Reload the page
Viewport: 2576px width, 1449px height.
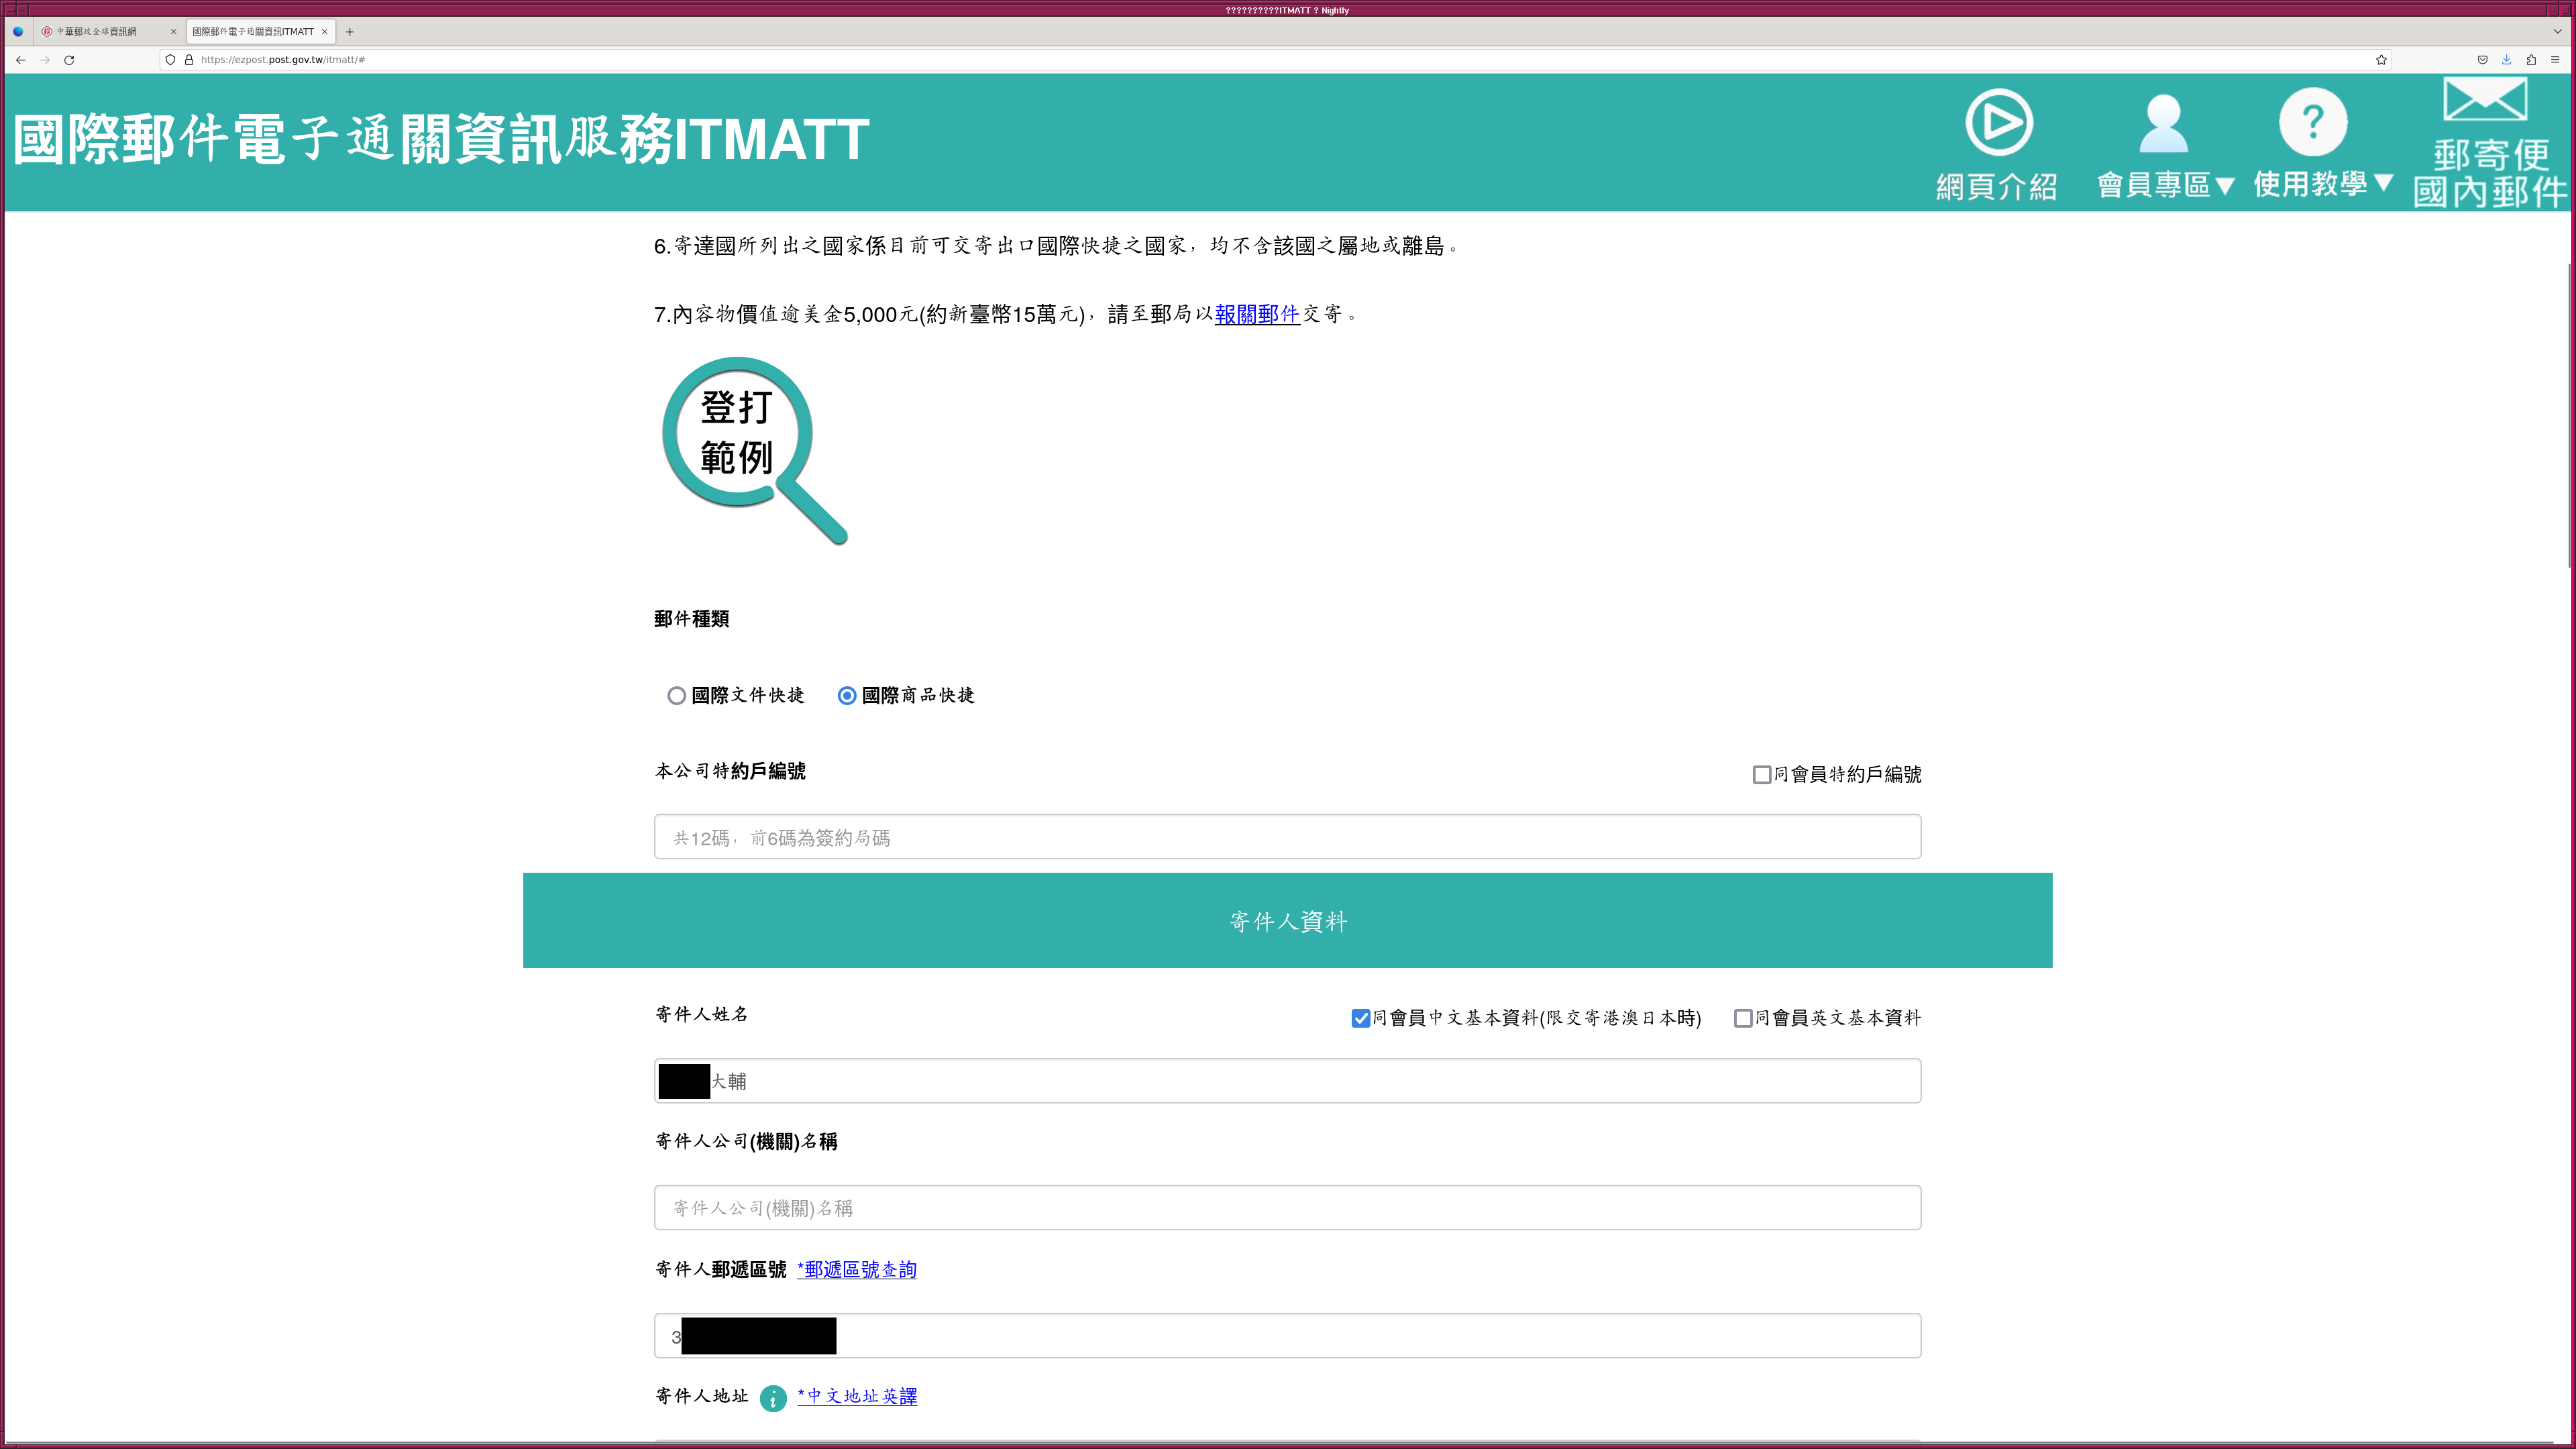coord(69,60)
